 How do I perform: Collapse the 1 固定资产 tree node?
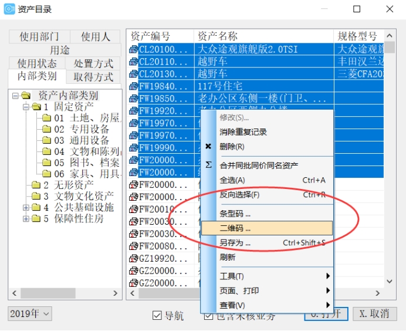[26, 107]
